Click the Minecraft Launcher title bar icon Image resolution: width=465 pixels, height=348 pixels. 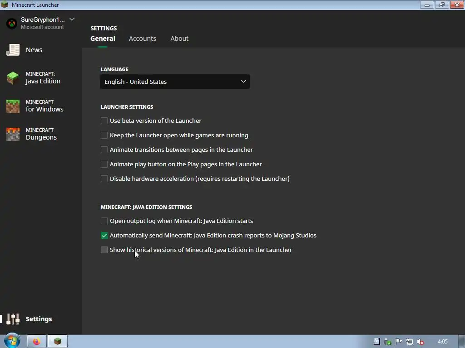4,5
